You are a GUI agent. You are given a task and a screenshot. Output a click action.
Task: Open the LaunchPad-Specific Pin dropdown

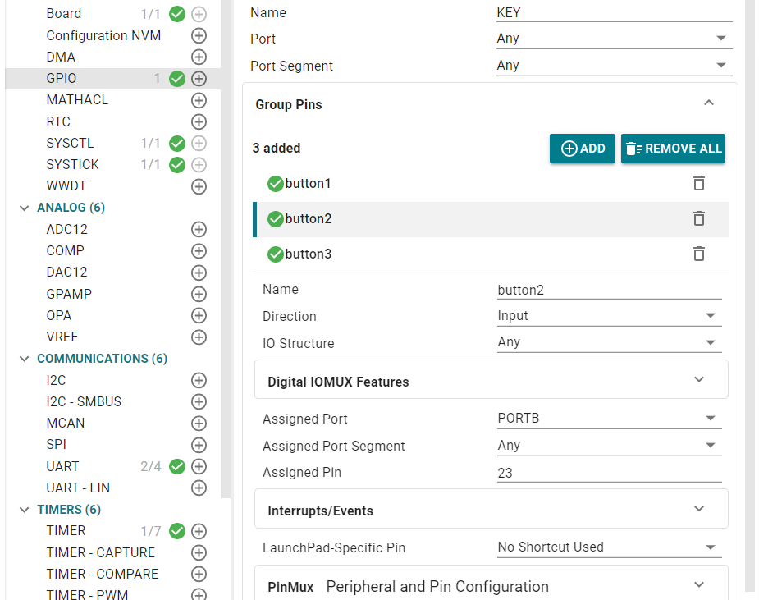coord(610,547)
